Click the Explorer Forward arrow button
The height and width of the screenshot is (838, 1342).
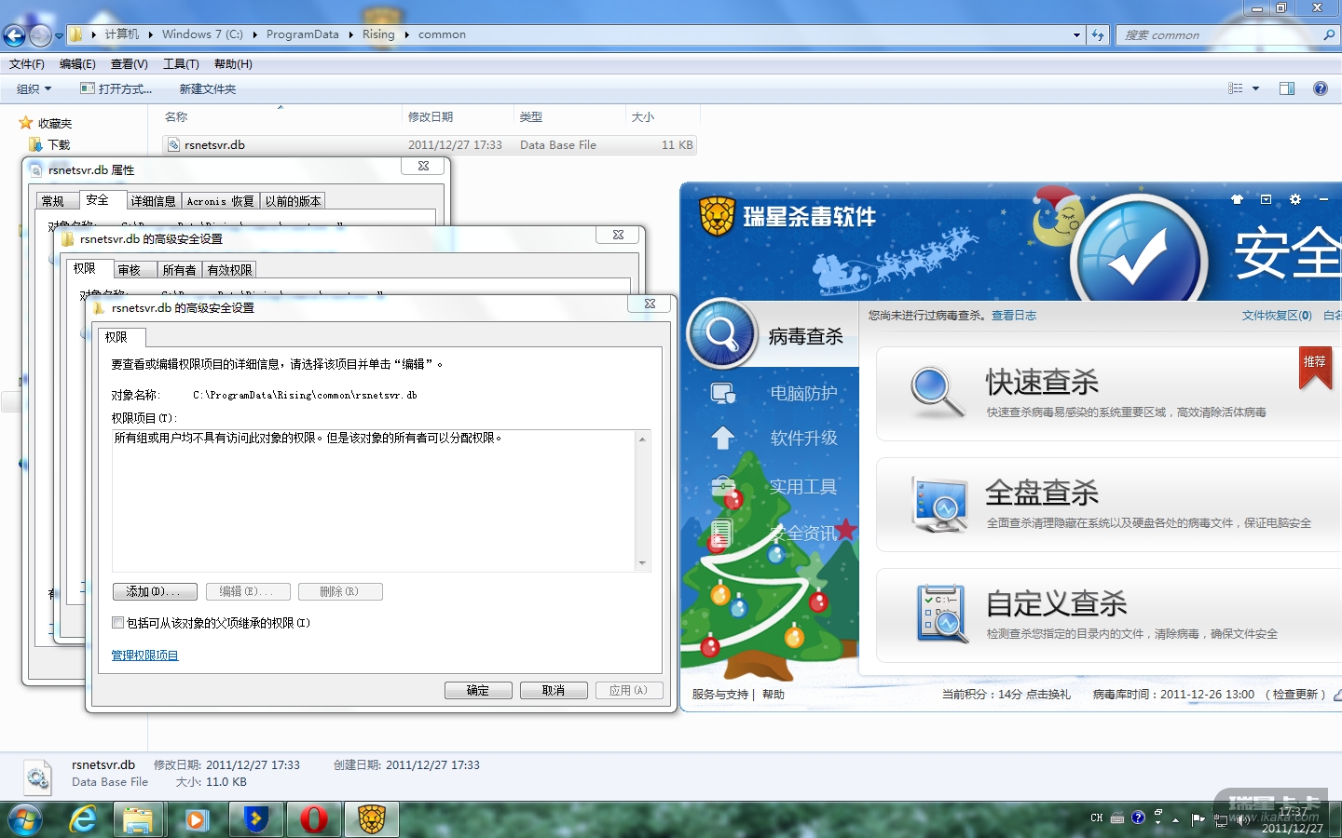(x=40, y=35)
